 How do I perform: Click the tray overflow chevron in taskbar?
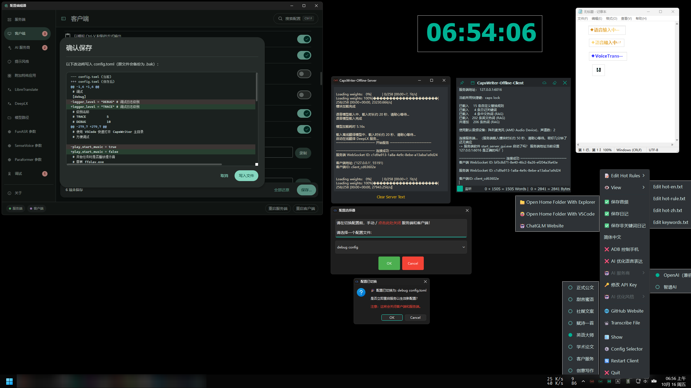coord(583,381)
